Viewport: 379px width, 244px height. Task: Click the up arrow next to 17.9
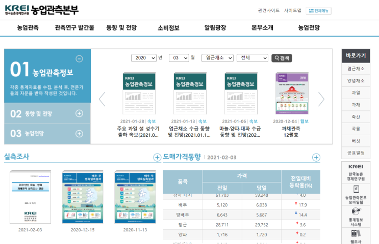[296, 203]
